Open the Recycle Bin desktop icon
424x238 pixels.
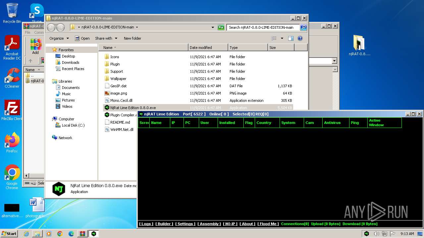click(x=12, y=13)
